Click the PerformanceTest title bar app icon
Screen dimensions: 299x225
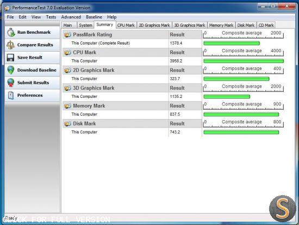click(x=7, y=8)
